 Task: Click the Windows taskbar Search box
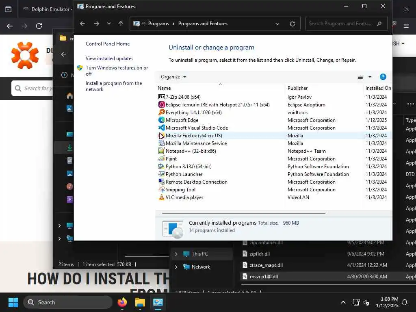click(x=68, y=302)
